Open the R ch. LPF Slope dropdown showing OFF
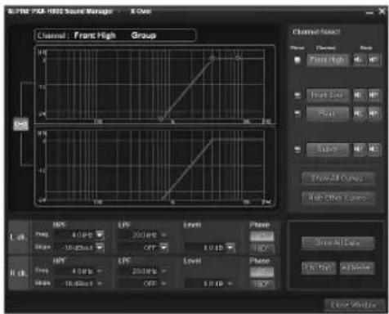This screenshot has height=314, width=389. pos(164,284)
